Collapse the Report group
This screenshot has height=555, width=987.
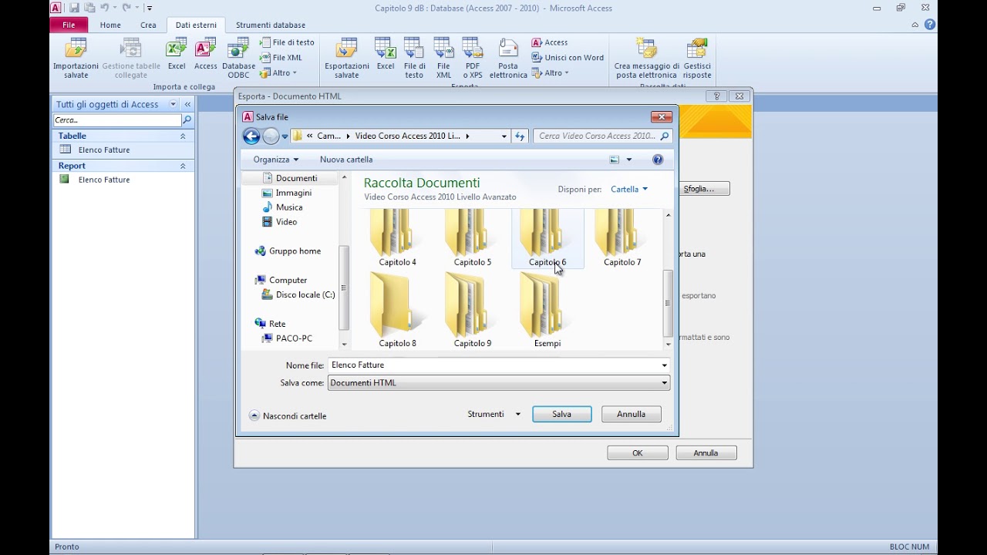(x=183, y=166)
